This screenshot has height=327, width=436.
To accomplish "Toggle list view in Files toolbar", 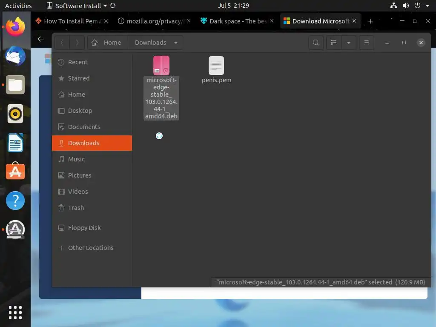I will pyautogui.click(x=334, y=43).
